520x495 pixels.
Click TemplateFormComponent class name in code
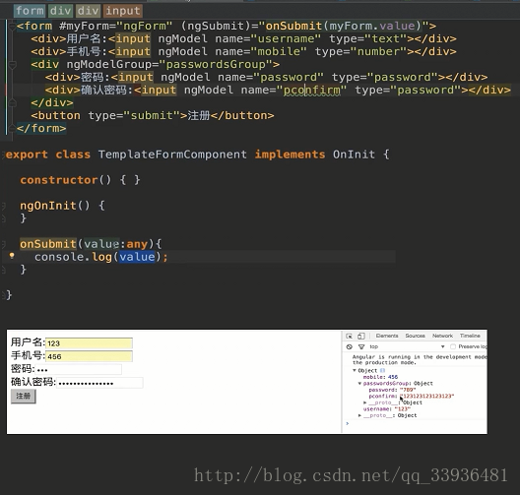[x=172, y=155]
